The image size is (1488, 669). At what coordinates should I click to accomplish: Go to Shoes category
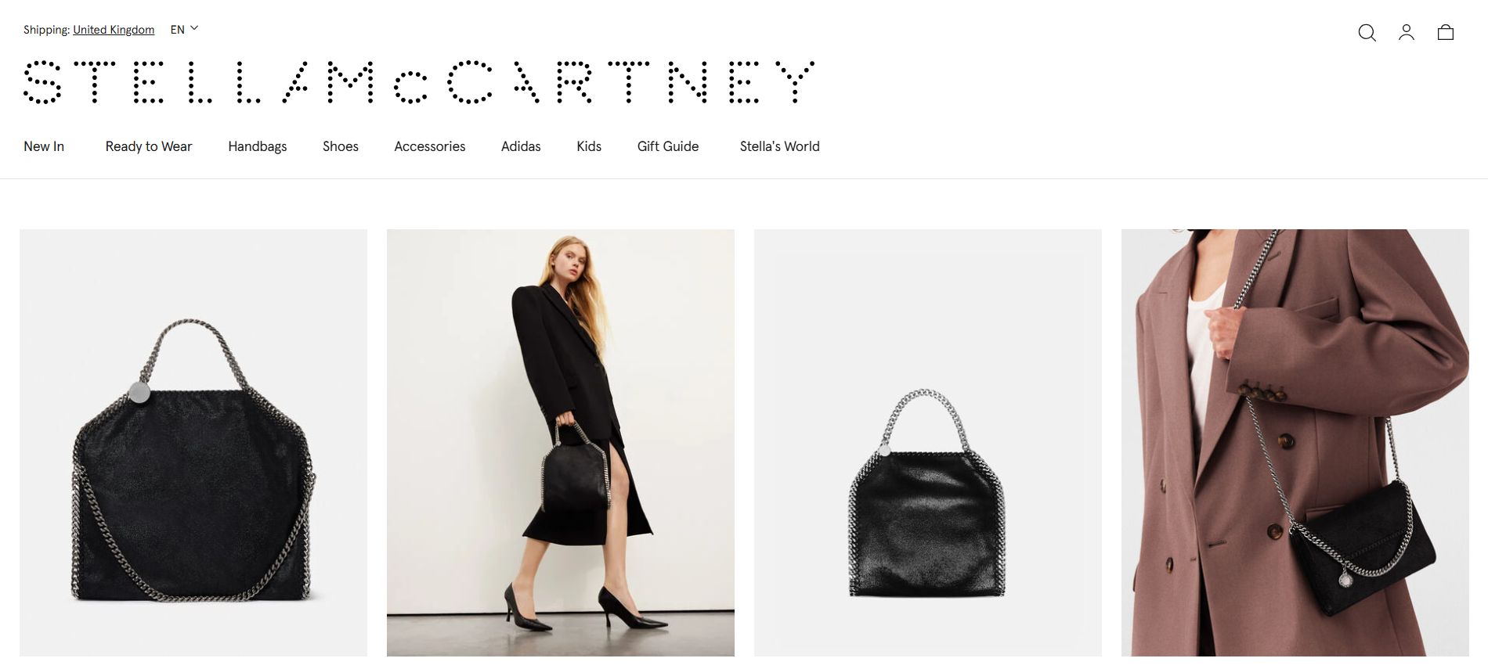(341, 146)
